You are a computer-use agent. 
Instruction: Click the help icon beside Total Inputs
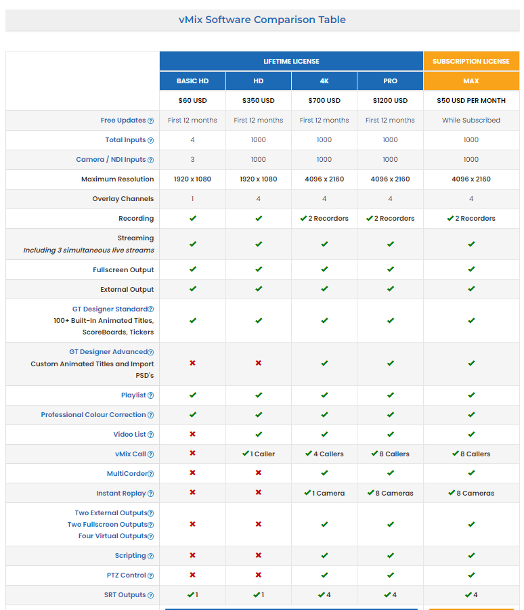[150, 140]
